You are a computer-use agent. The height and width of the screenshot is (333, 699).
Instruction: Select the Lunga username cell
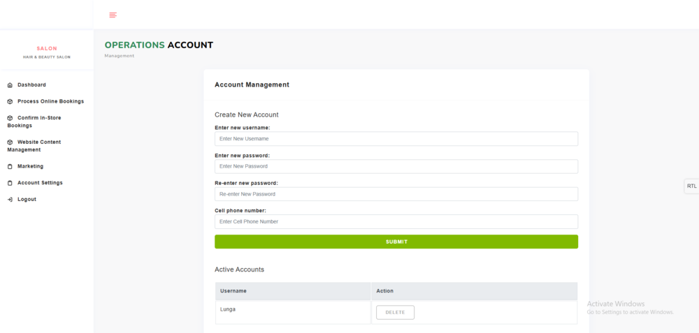pyautogui.click(x=228, y=309)
